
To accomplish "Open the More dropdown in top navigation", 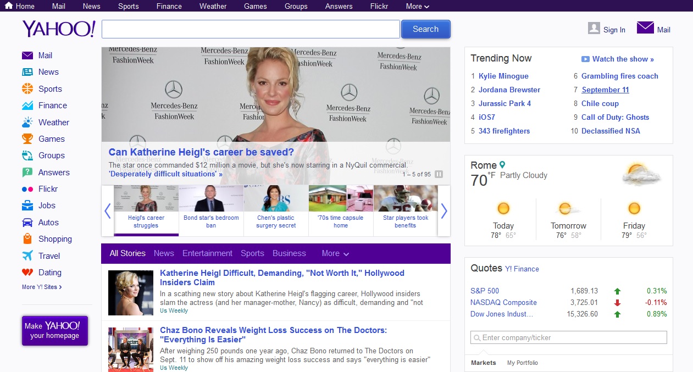I will pyautogui.click(x=418, y=6).
